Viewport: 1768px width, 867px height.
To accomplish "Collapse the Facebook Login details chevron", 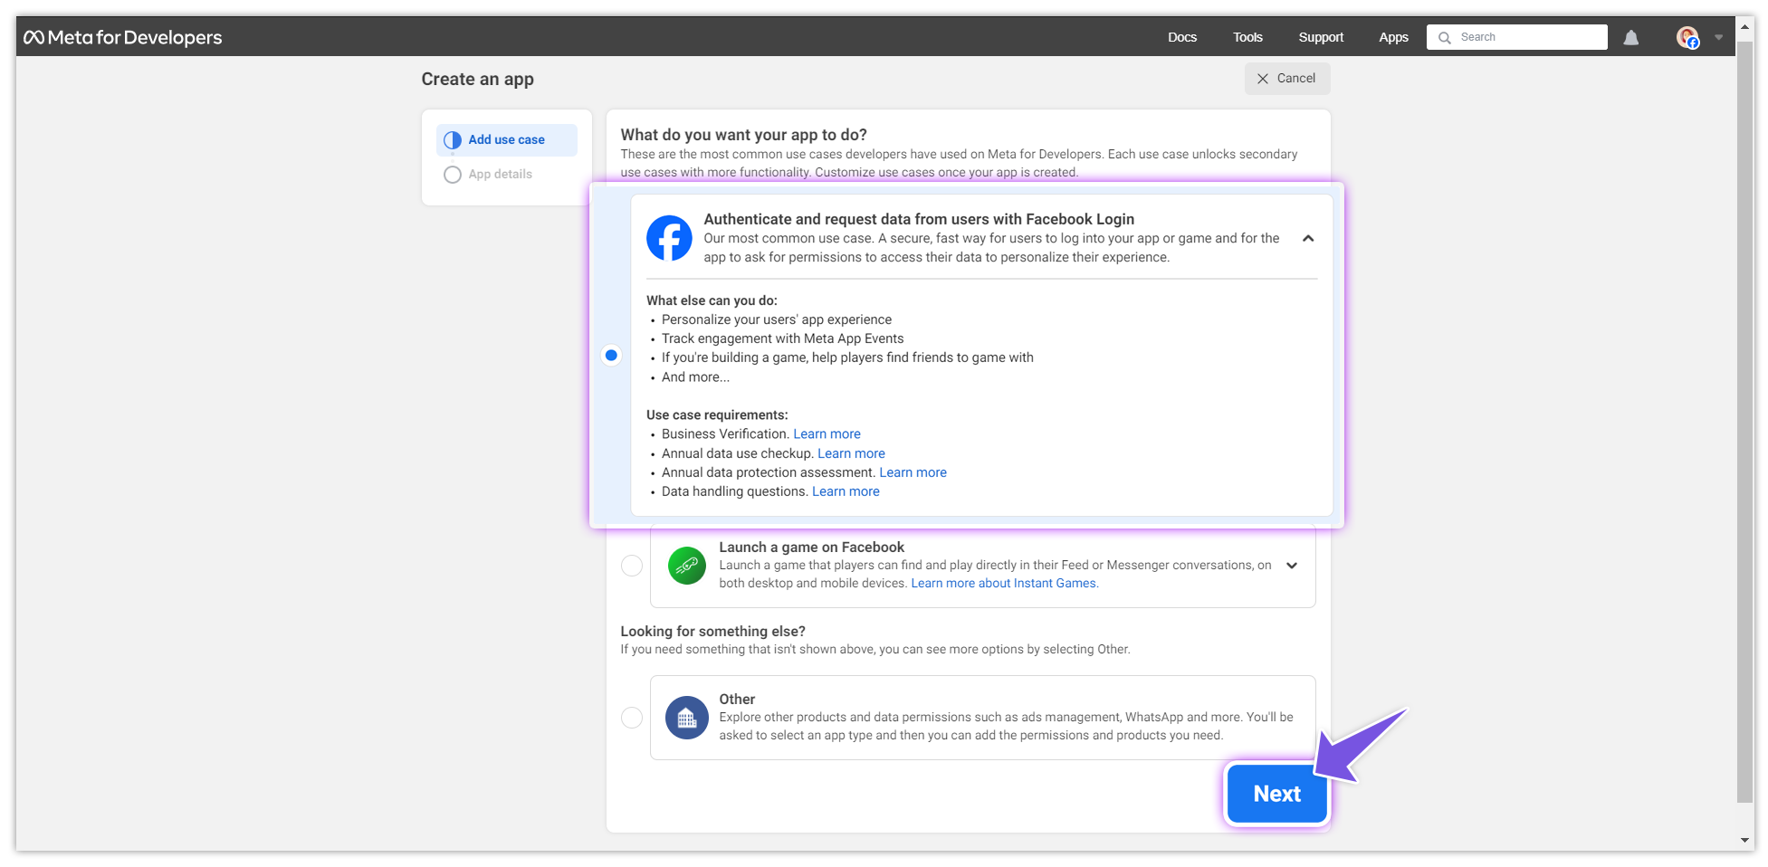I will (1307, 238).
